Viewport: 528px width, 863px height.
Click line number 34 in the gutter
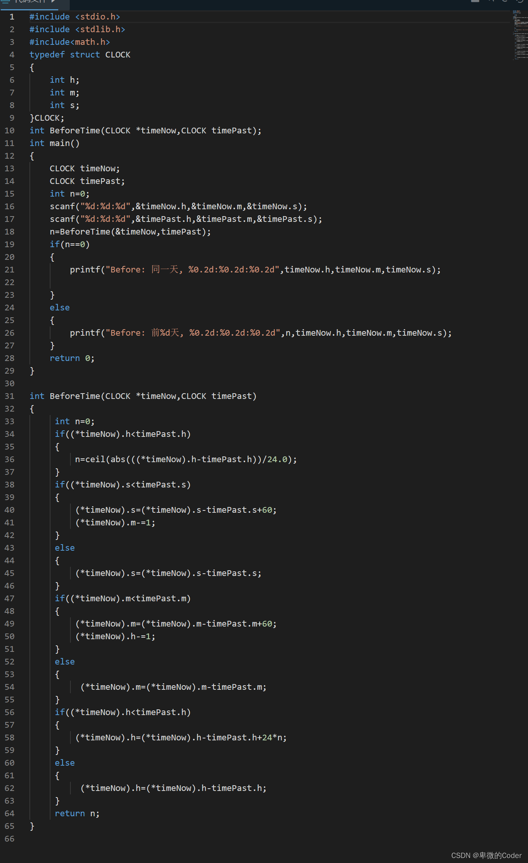click(x=10, y=434)
